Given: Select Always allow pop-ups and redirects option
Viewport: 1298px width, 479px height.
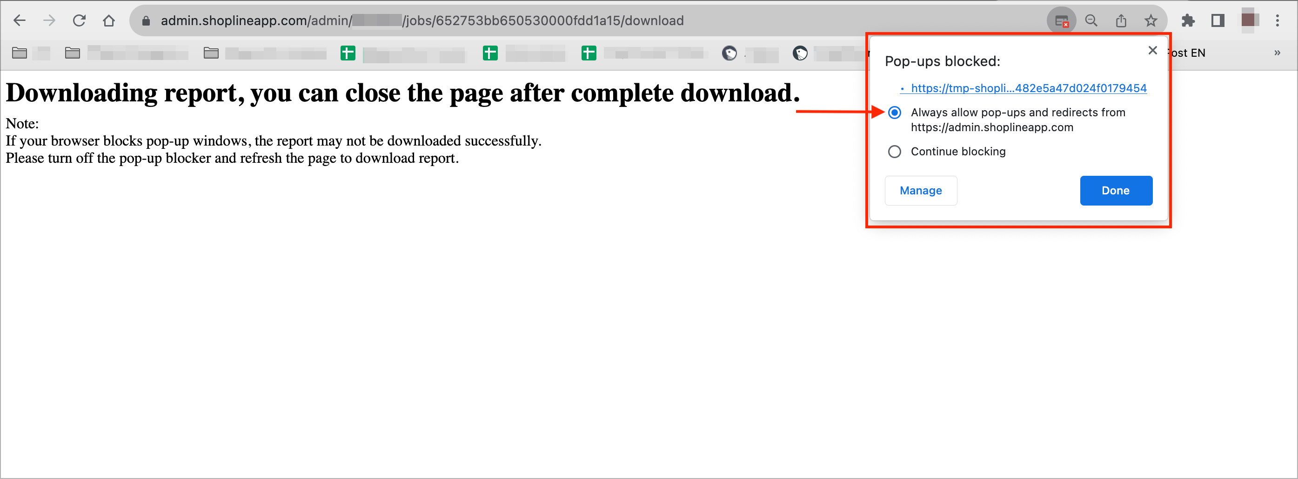Looking at the screenshot, I should (x=894, y=113).
